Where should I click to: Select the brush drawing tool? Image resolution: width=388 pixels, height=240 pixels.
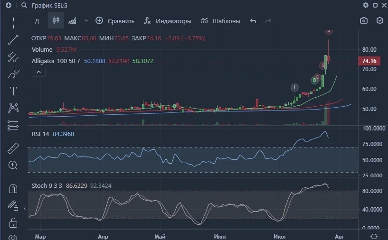tap(13, 74)
